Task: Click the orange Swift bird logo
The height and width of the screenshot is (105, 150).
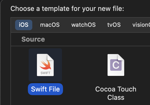Action: pyautogui.click(x=46, y=64)
